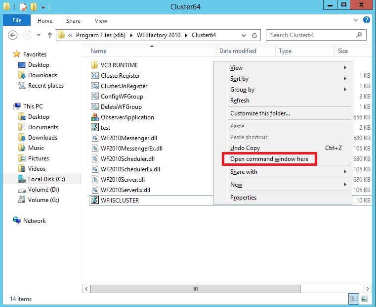
Task: Select the ClusterRegister file icon
Action: (x=95, y=75)
